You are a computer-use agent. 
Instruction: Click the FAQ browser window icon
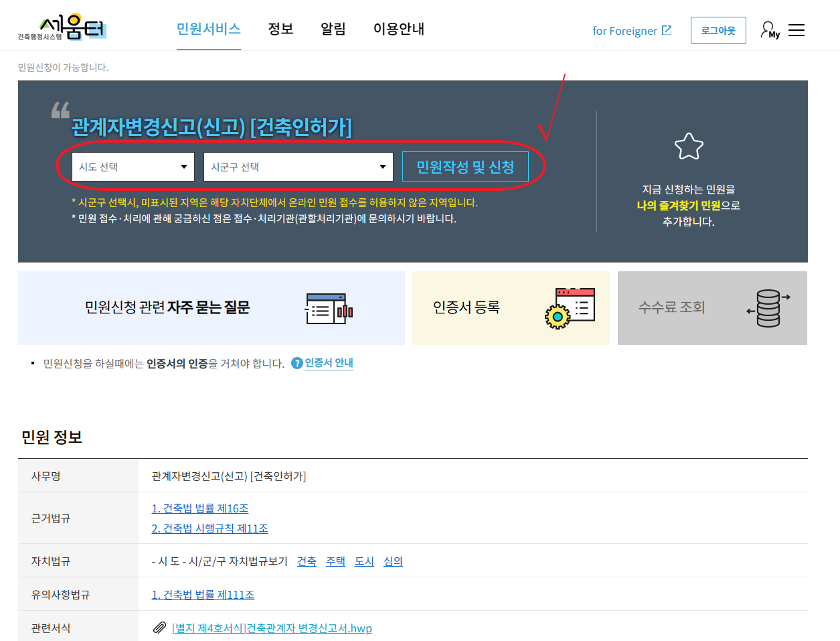click(328, 308)
